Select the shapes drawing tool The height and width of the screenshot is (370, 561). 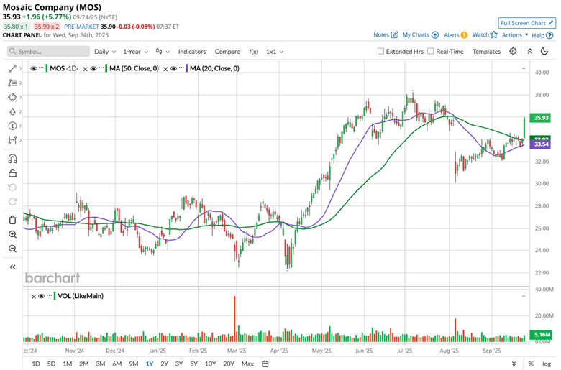12,97
